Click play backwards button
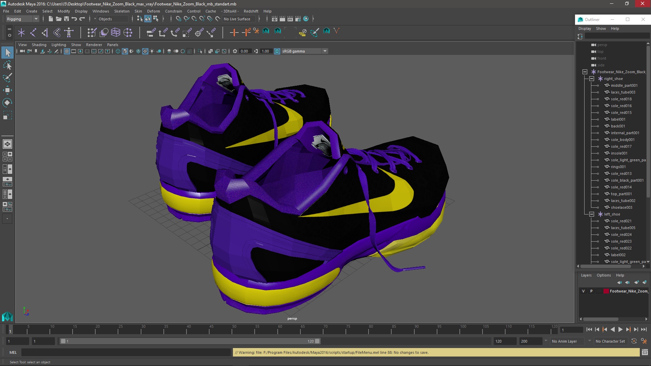The height and width of the screenshot is (366, 651). click(612, 329)
